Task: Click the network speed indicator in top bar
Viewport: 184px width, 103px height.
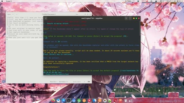Action: point(128,1)
